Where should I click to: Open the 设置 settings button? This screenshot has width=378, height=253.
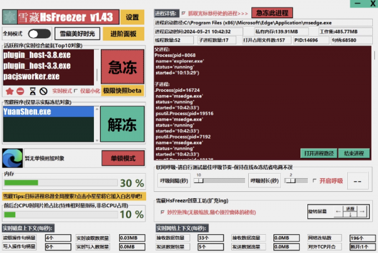(x=132, y=17)
